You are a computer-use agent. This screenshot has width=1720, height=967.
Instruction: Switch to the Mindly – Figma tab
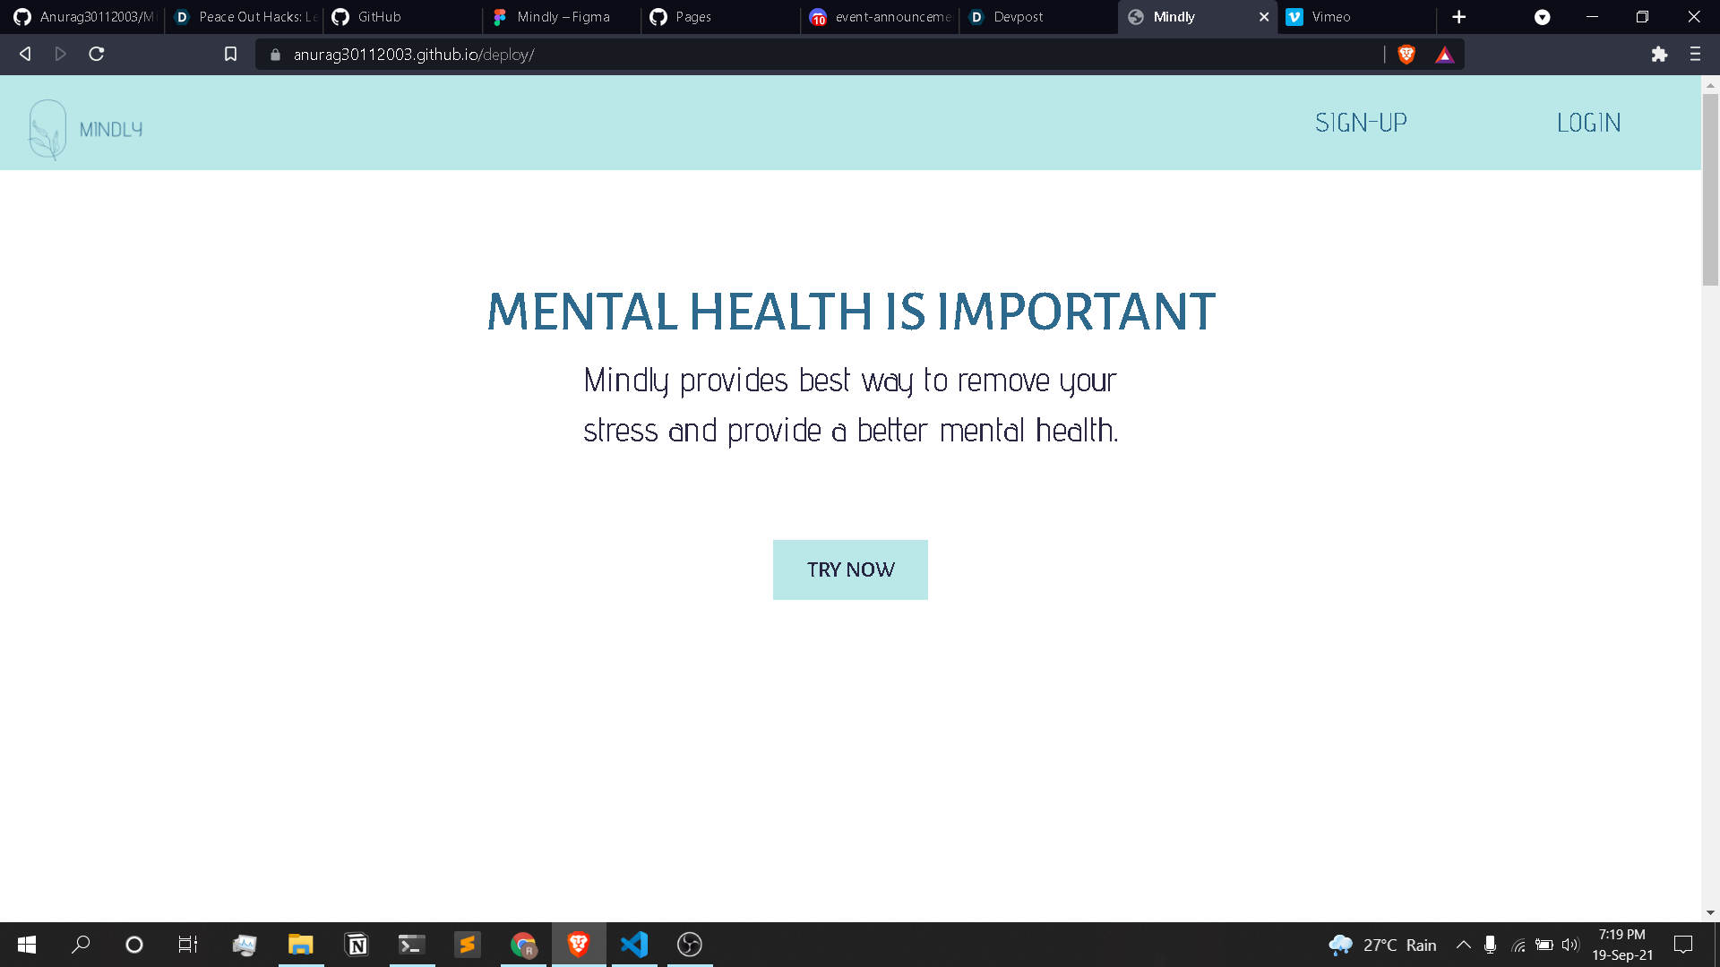(563, 17)
